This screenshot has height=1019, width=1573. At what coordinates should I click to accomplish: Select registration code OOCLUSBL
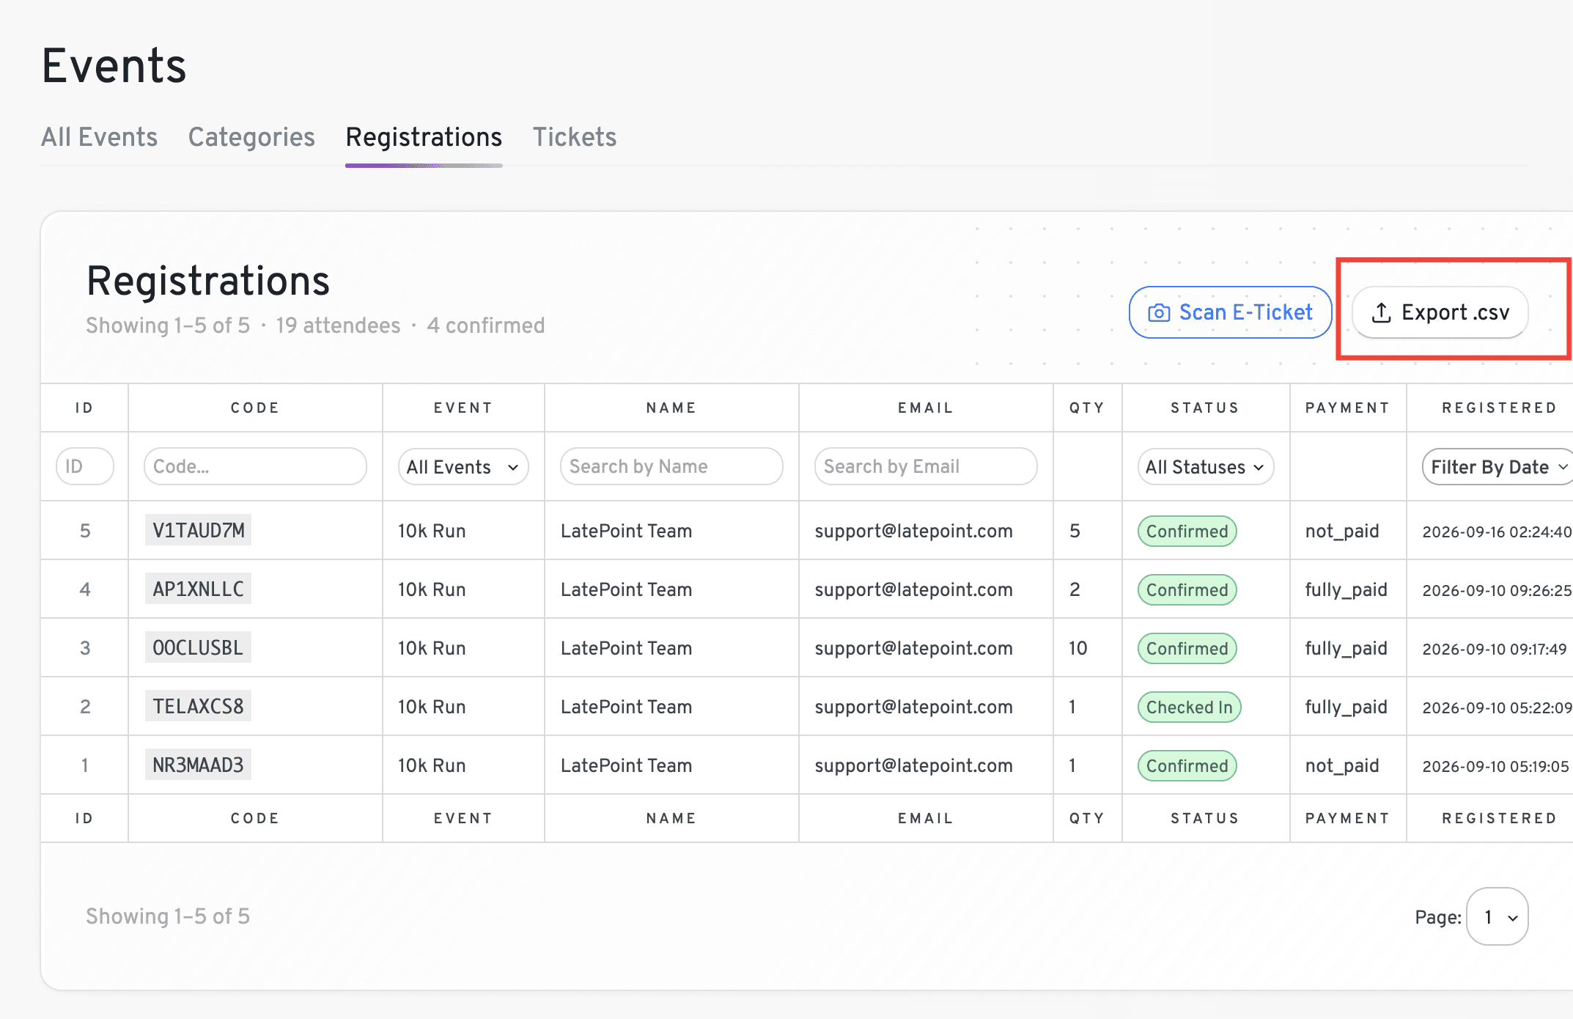(198, 647)
